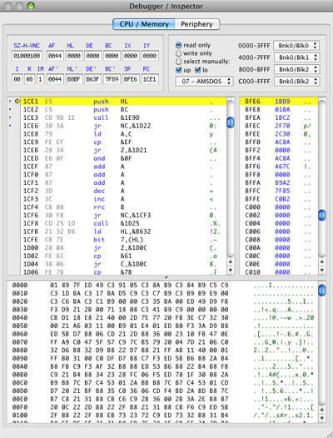Select stack row BFFA value B9A2
Viewport: 333px width, 438px height.
[x=279, y=182]
